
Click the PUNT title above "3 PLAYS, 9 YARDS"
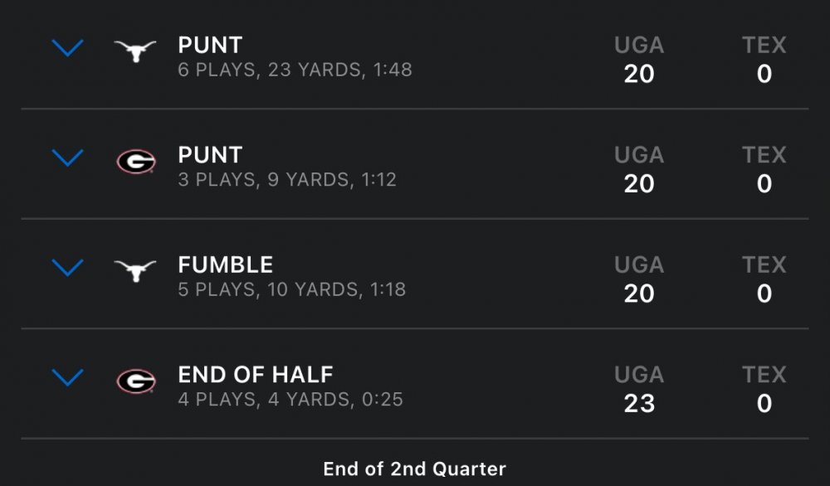click(210, 155)
